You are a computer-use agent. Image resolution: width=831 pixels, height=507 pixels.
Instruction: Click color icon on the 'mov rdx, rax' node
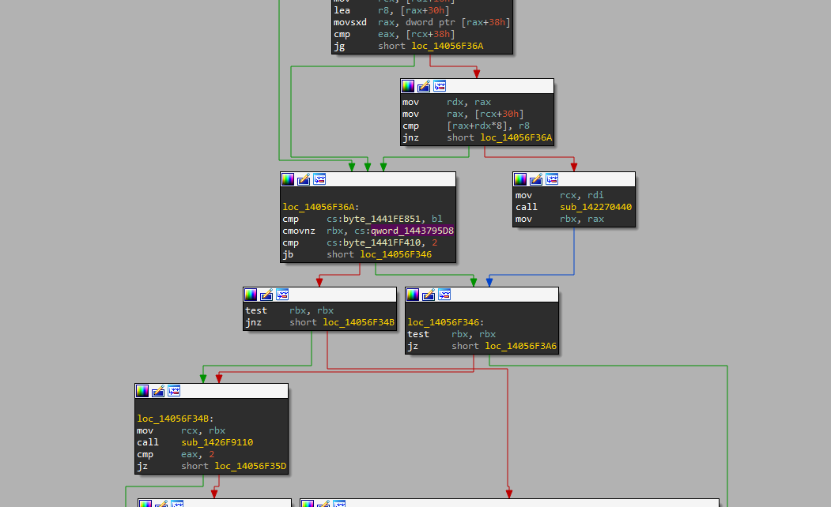click(408, 86)
